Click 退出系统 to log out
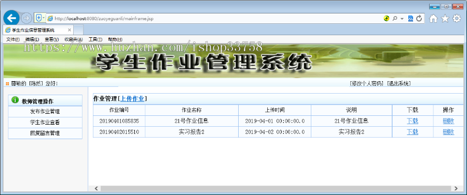Image resolution: width=467 pixels, height=195 pixels. (399, 84)
